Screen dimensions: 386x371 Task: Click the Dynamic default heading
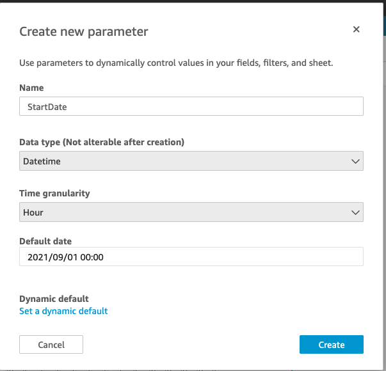(x=54, y=299)
